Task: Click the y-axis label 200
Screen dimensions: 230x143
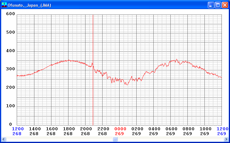Action: click(x=10, y=88)
